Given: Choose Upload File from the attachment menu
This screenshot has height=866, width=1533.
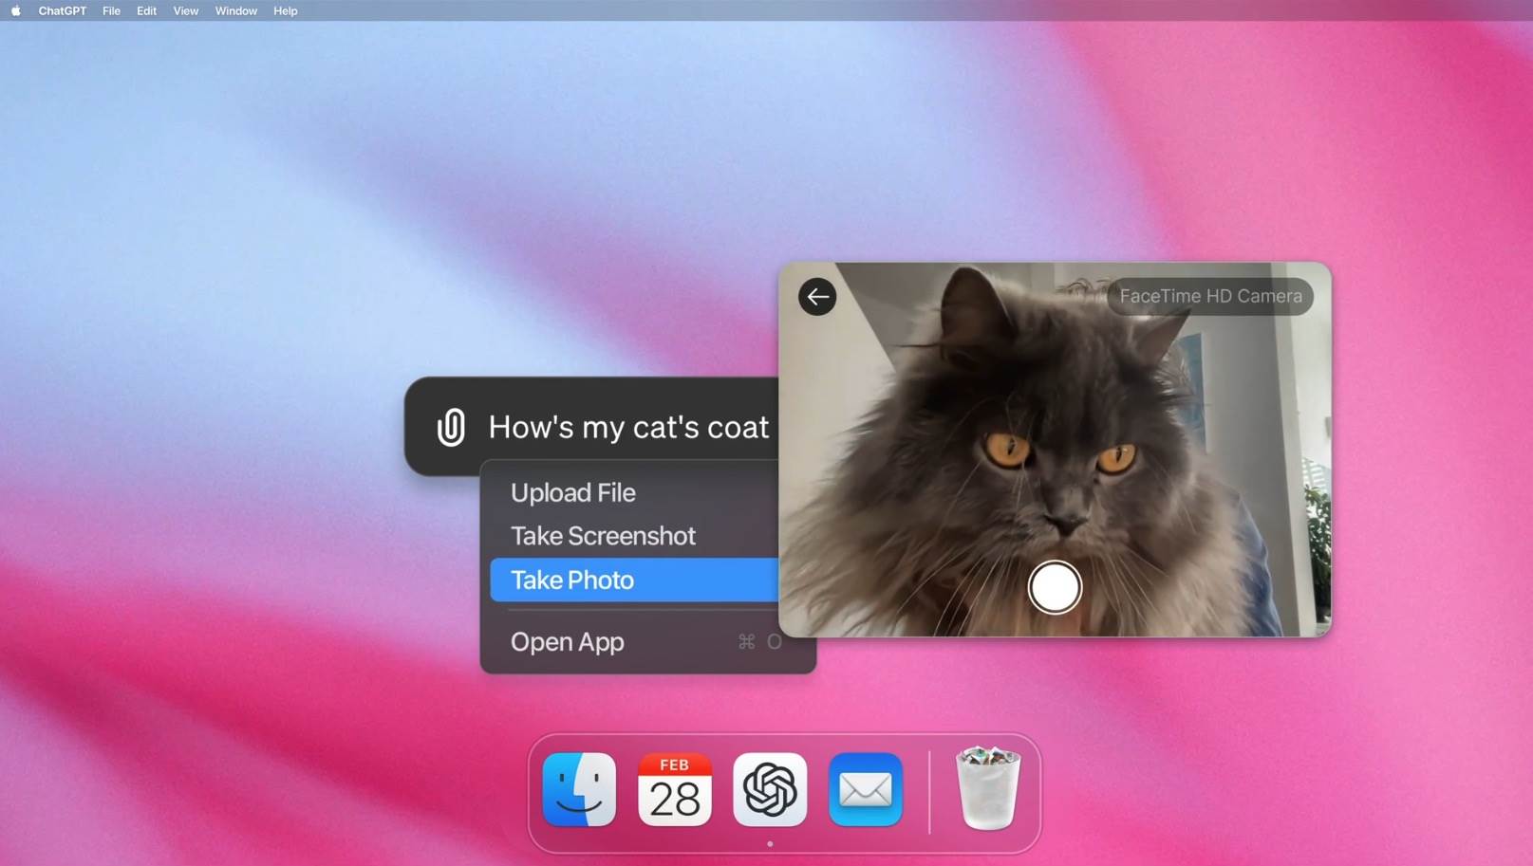Looking at the screenshot, I should [x=573, y=492].
